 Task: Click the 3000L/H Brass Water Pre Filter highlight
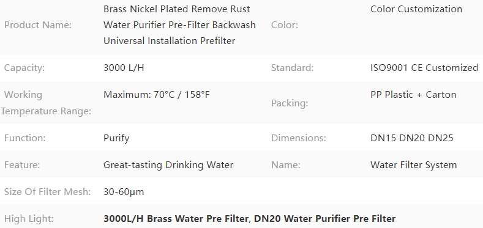coord(176,219)
